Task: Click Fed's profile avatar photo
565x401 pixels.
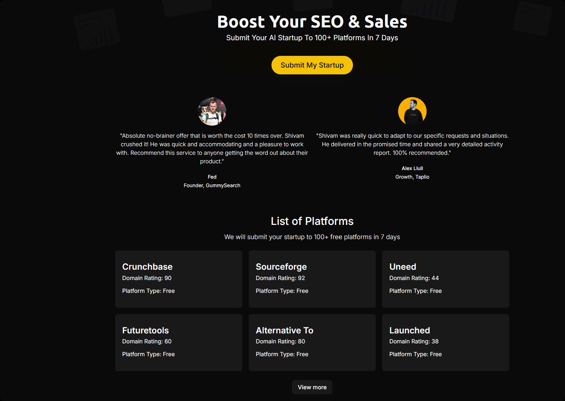Action: [212, 111]
